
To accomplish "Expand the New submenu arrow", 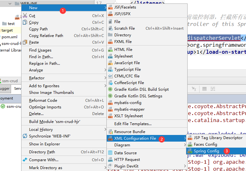I will [x=105, y=8].
